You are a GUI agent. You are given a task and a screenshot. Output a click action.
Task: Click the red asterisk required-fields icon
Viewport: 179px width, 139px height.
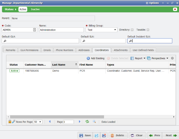[x=175, y=9]
